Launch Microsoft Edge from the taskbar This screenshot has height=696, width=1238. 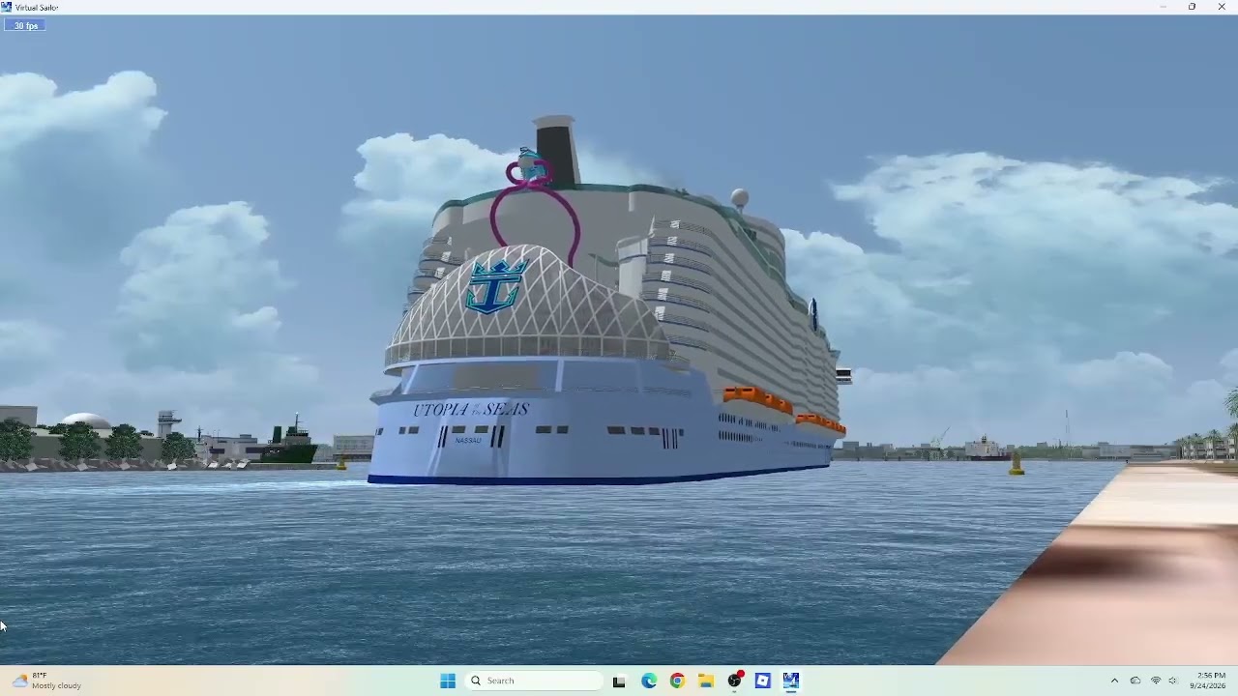649,681
